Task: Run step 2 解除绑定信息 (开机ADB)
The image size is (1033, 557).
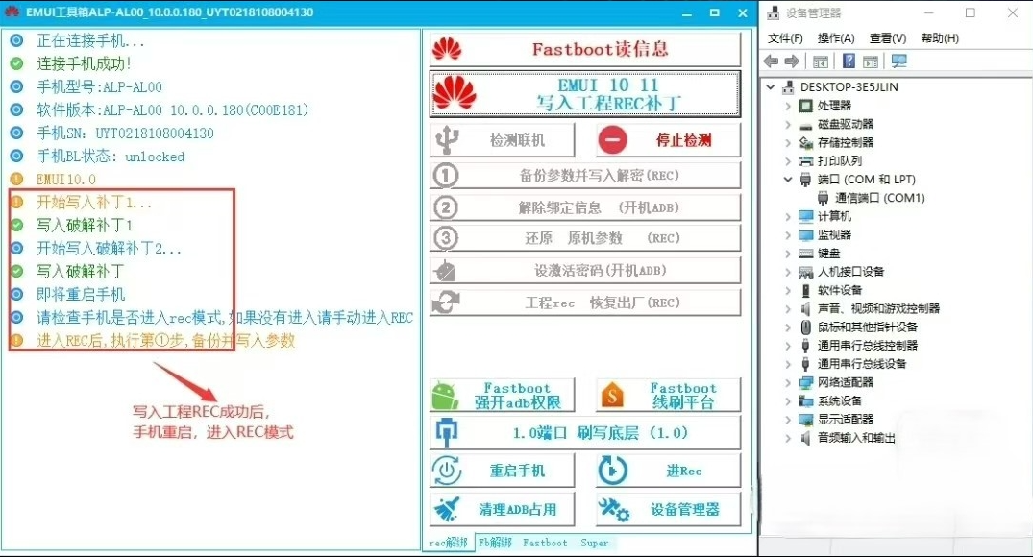Action: click(585, 207)
